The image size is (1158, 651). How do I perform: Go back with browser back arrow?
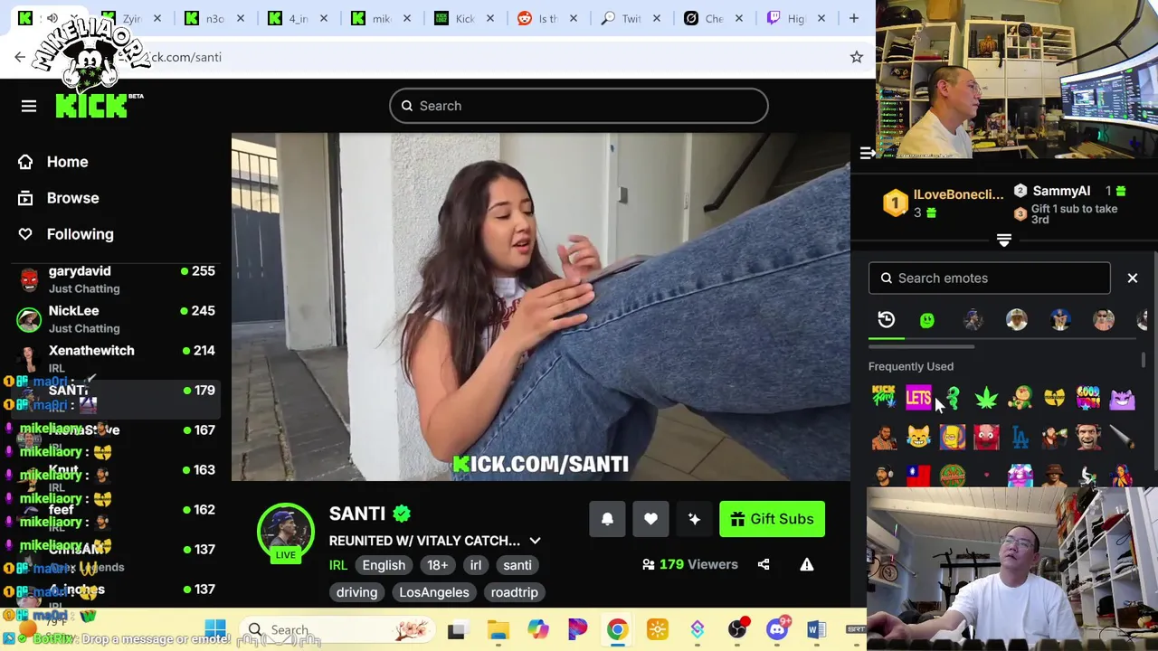(x=20, y=57)
